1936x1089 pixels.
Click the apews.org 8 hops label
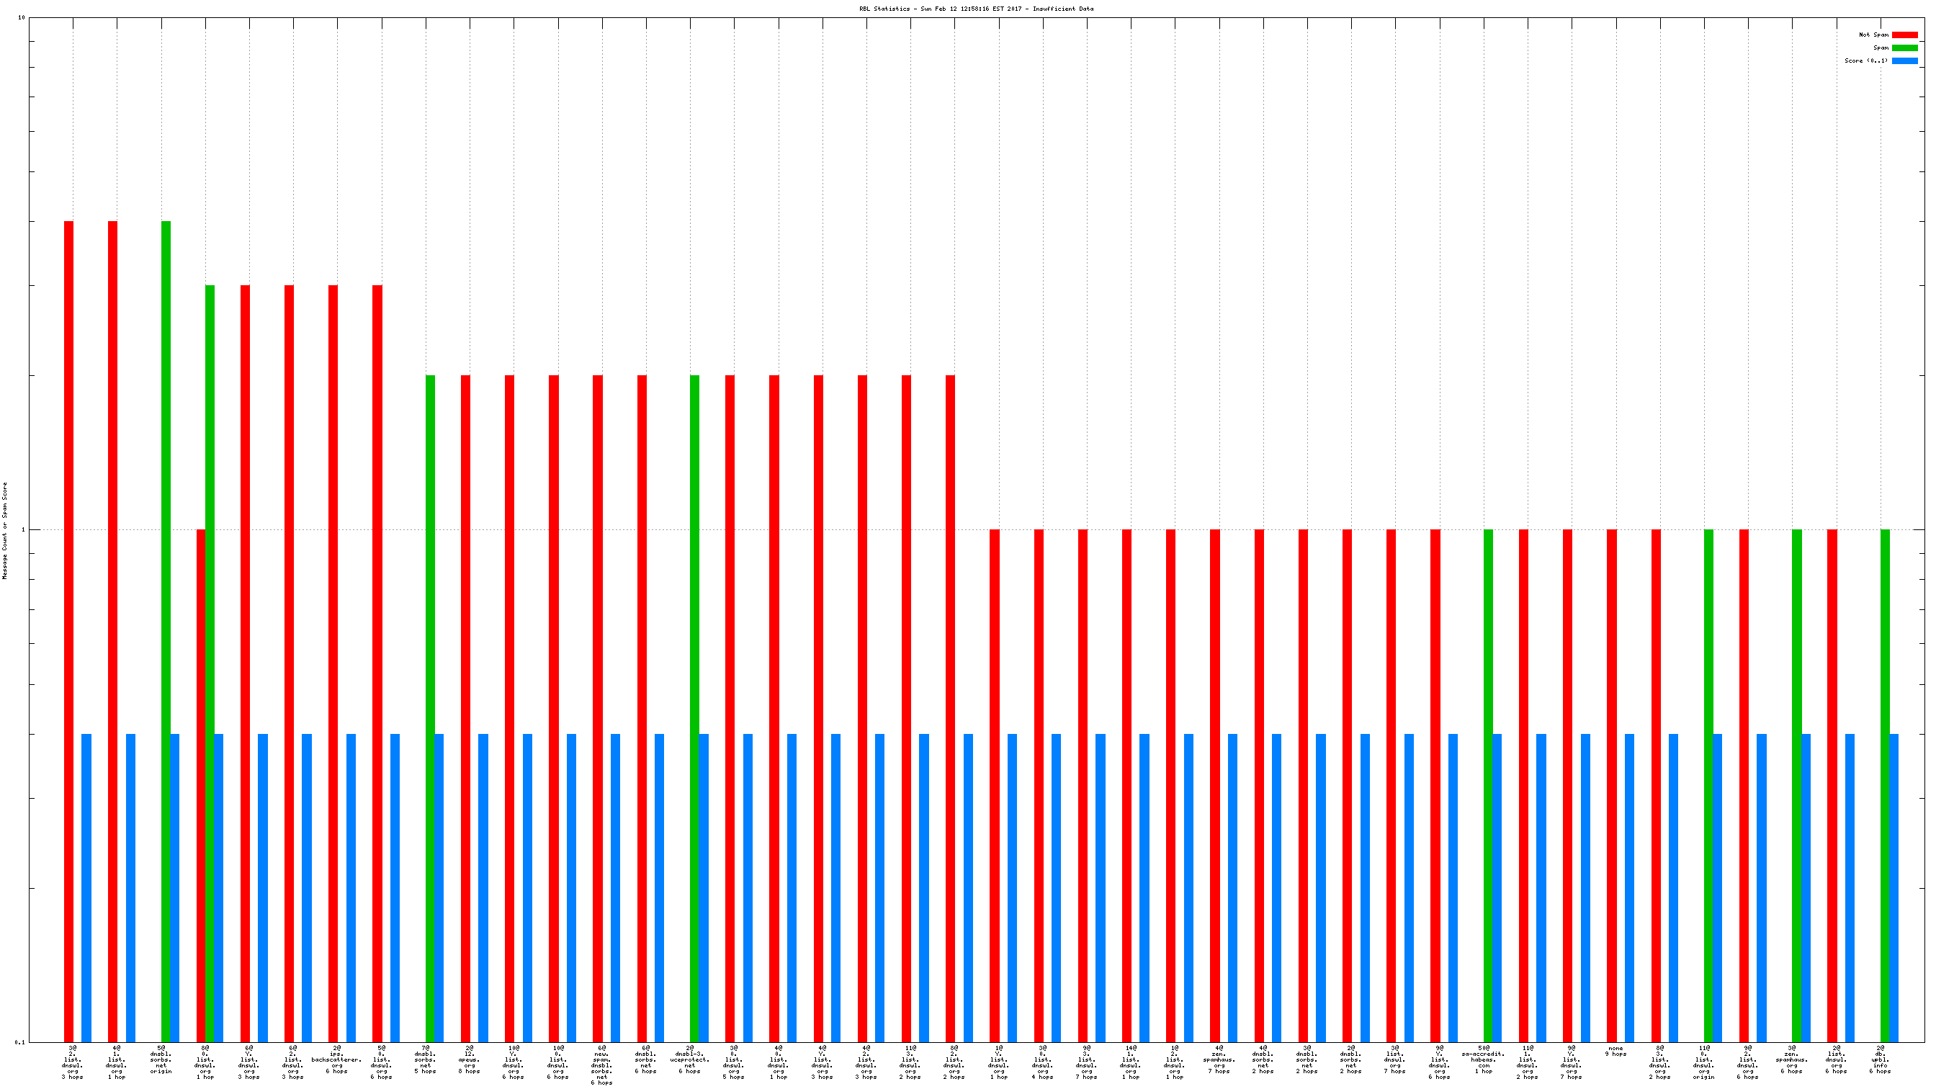click(469, 1059)
